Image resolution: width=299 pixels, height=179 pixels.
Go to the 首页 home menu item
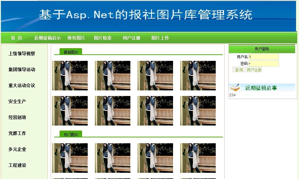[16, 38]
